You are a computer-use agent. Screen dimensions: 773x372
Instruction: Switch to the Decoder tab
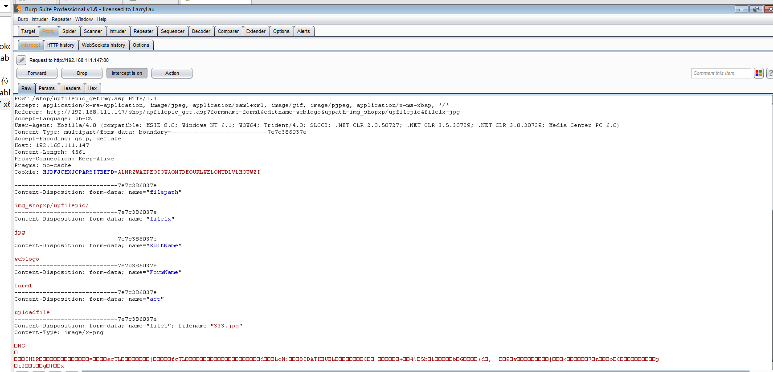[x=201, y=31]
